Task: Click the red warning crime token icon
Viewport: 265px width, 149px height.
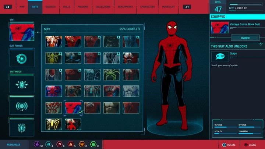Action: pos(71,145)
